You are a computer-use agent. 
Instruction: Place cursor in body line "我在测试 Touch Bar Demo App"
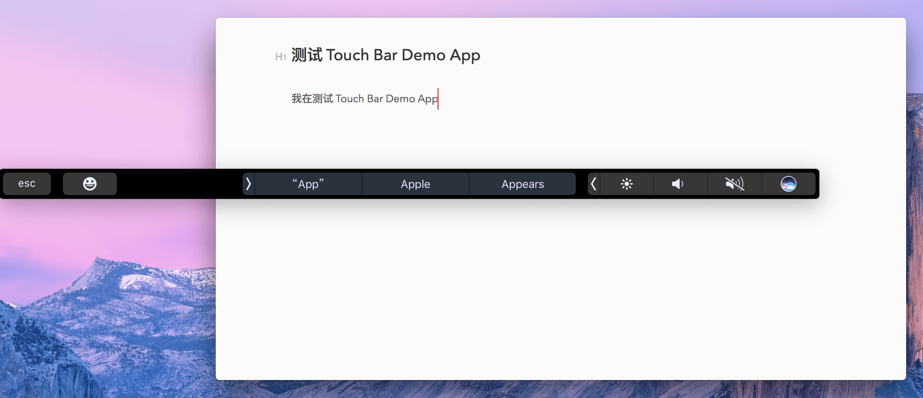[x=365, y=98]
